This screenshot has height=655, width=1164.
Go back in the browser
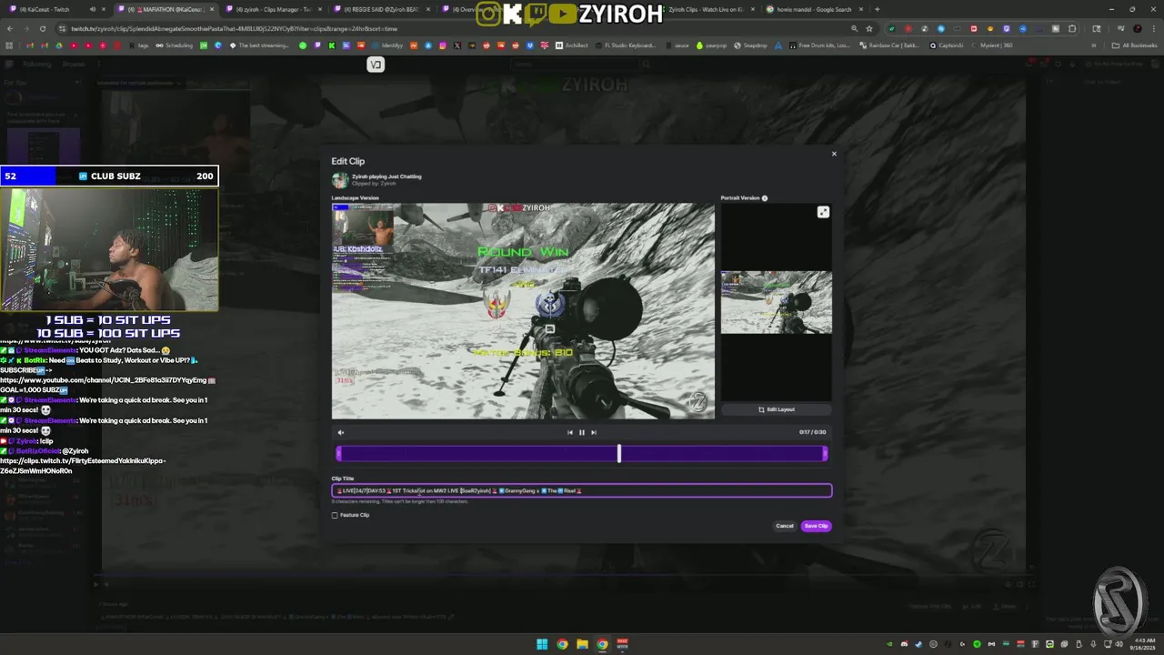tap(9, 28)
